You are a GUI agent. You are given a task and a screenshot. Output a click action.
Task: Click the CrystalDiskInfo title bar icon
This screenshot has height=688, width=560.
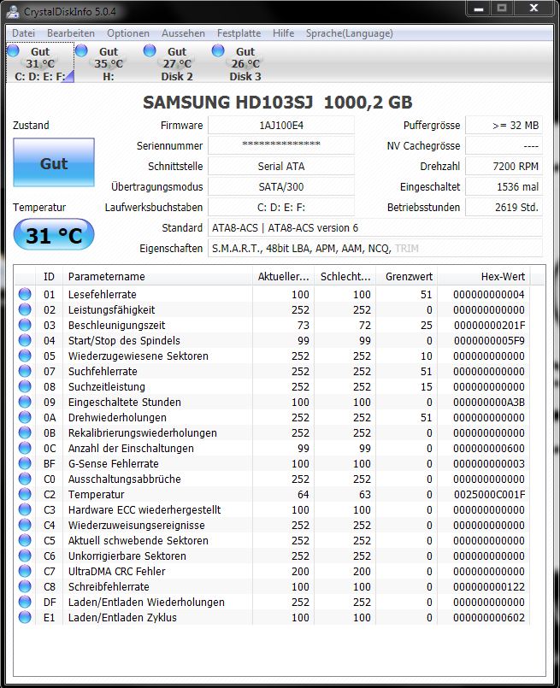pos(13,11)
